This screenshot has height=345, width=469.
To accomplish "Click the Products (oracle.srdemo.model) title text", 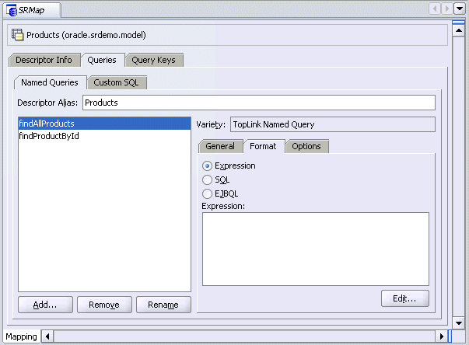I will tap(86, 35).
